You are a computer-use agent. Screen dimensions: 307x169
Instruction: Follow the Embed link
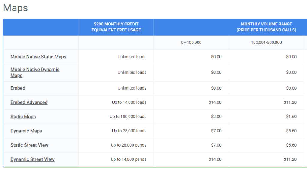[x=18, y=88]
